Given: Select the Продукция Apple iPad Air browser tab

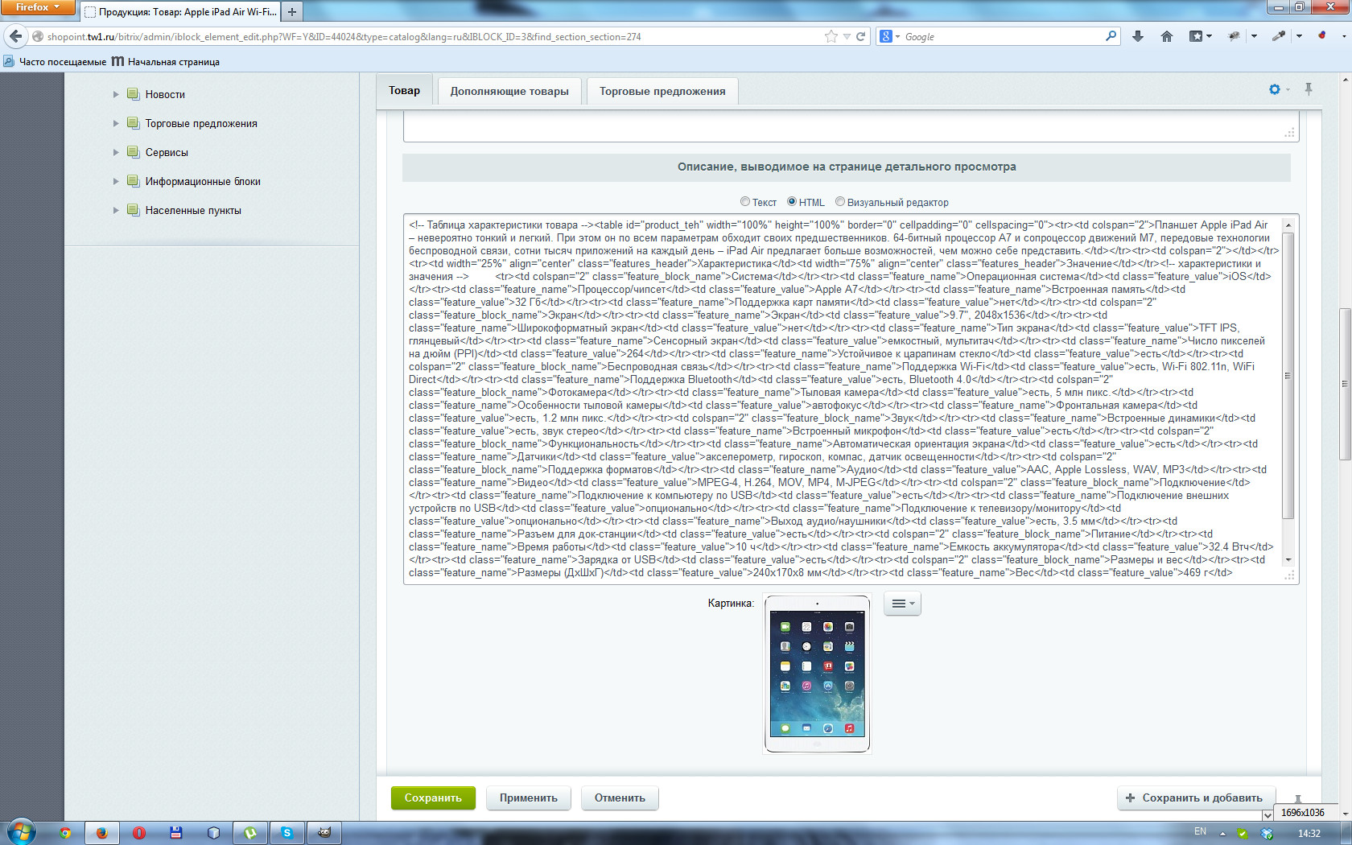Looking at the screenshot, I should point(181,11).
